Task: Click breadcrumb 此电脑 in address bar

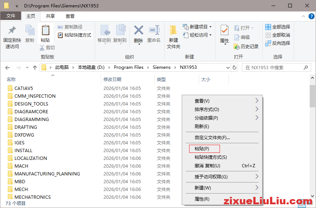Action: 62,67
